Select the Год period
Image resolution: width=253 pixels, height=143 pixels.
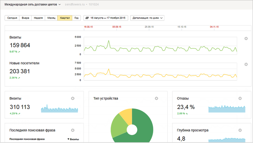[76, 18]
